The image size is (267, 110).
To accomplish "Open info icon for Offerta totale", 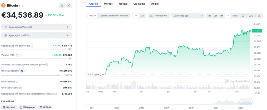I will click(x=17, y=82).
